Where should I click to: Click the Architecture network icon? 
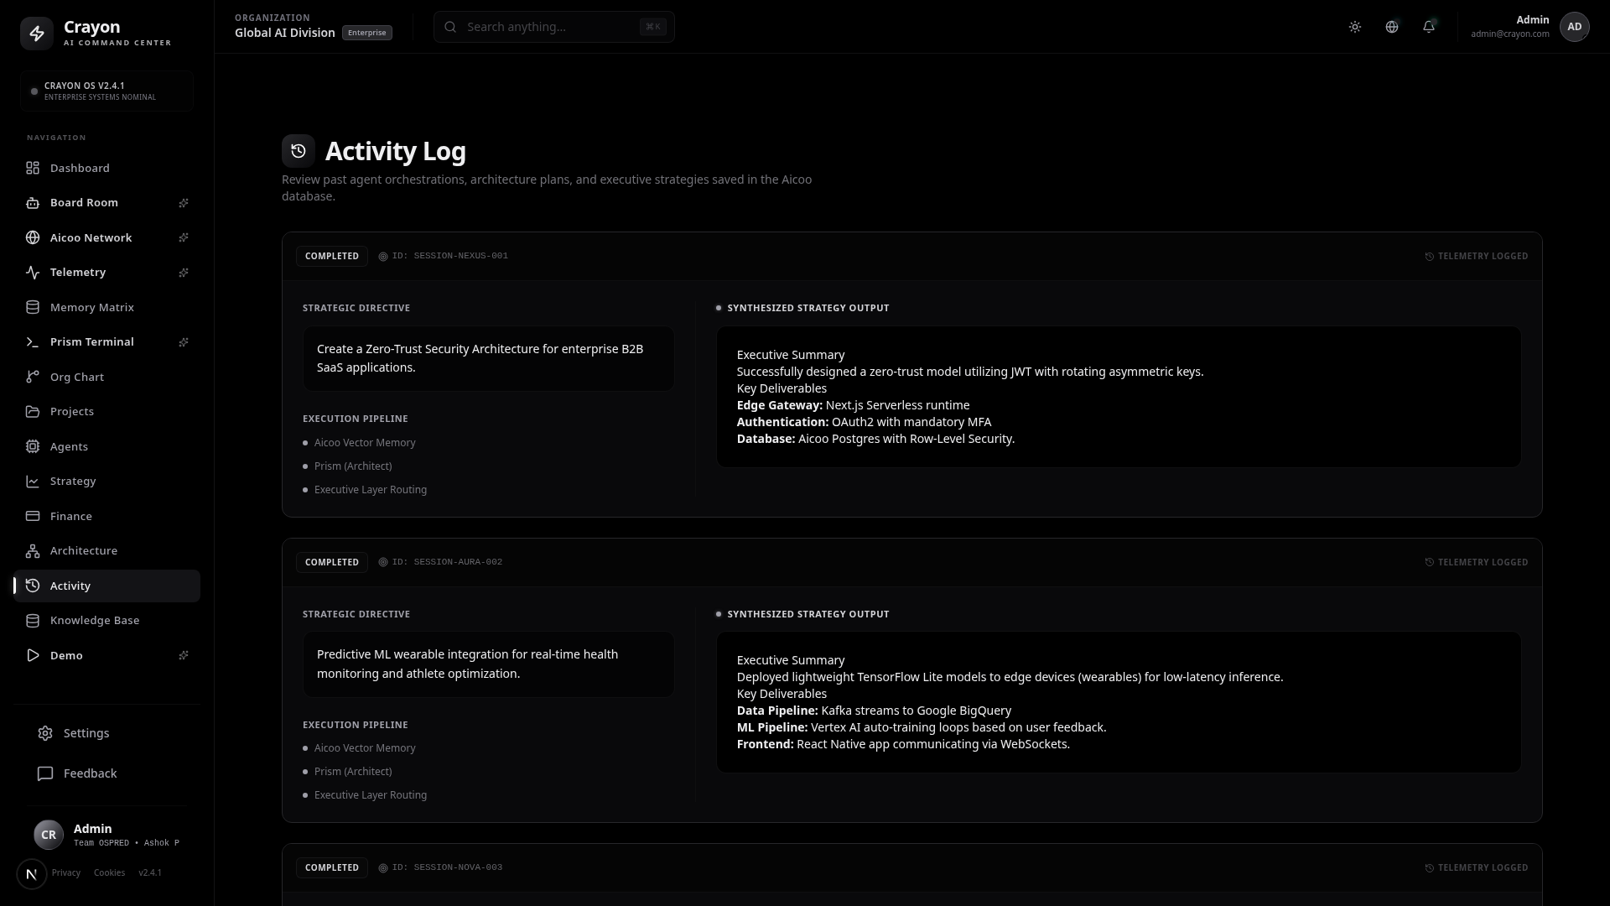(33, 551)
